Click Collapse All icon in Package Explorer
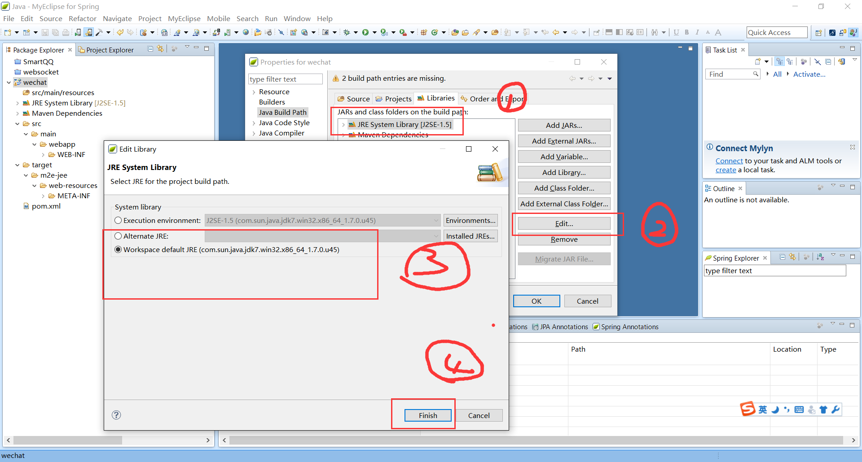The height and width of the screenshot is (462, 862). (x=150, y=49)
